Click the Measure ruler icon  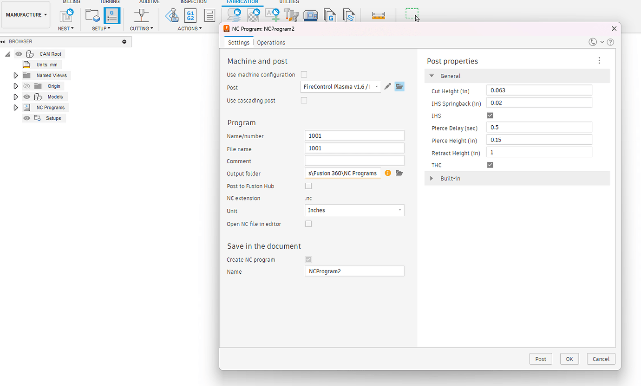pos(379,16)
